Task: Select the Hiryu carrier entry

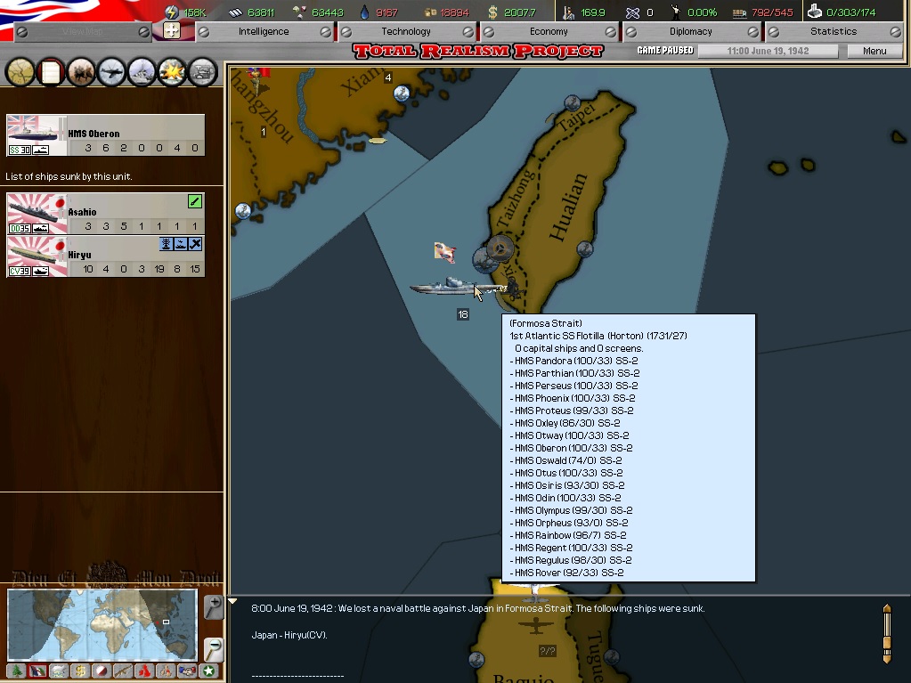Action: point(105,256)
